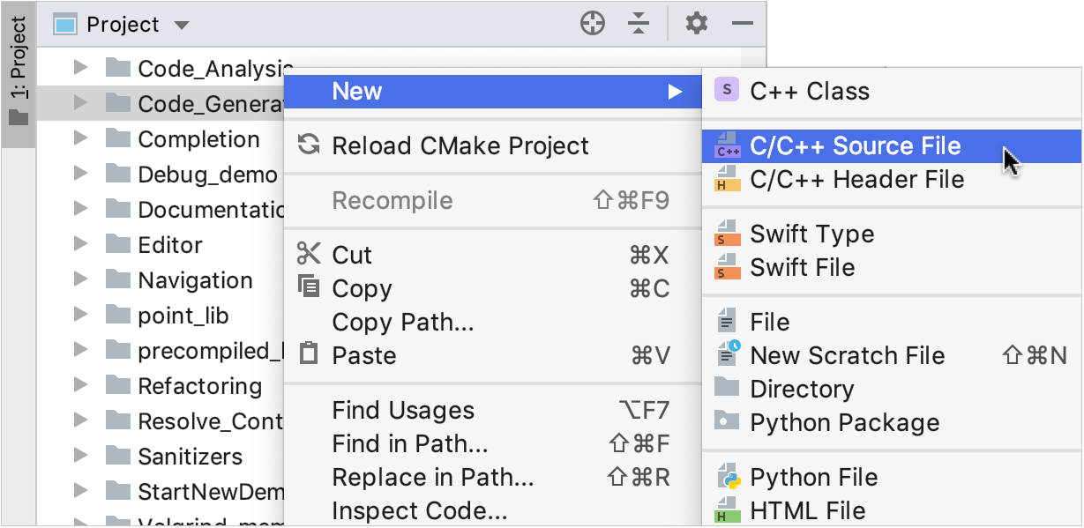Click the Select Opened File crosshair icon

pos(593,24)
